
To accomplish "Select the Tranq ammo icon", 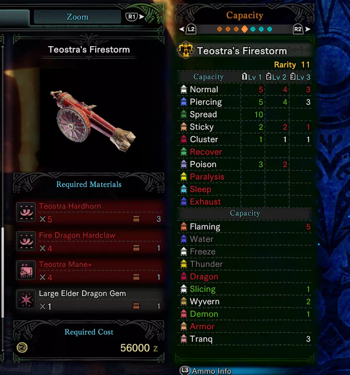I will (x=184, y=339).
